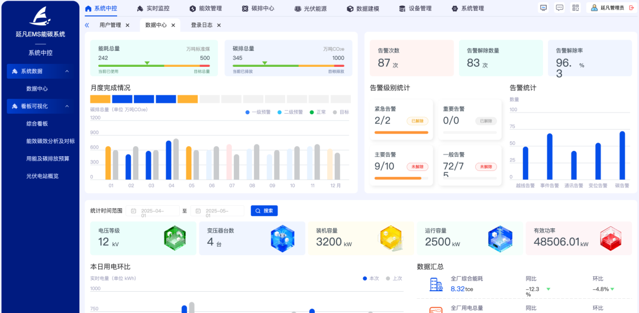Click the monitor screen icon in top bar
The width and height of the screenshot is (639, 313).
coord(544,8)
